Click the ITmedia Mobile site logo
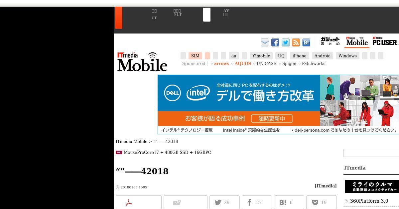 (x=142, y=62)
